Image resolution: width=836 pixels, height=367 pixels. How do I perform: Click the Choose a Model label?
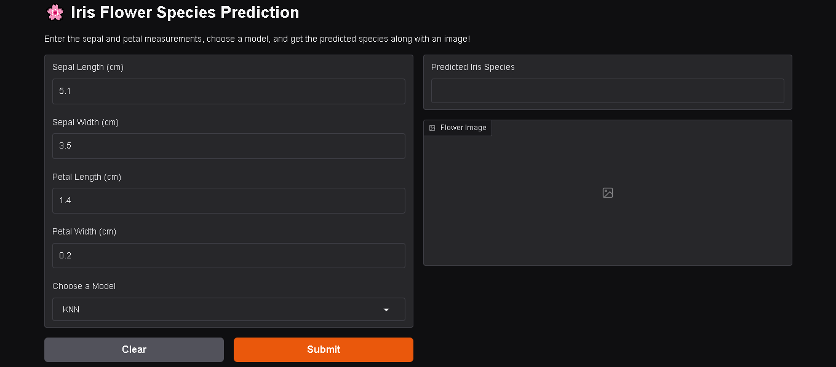pyautogui.click(x=84, y=286)
